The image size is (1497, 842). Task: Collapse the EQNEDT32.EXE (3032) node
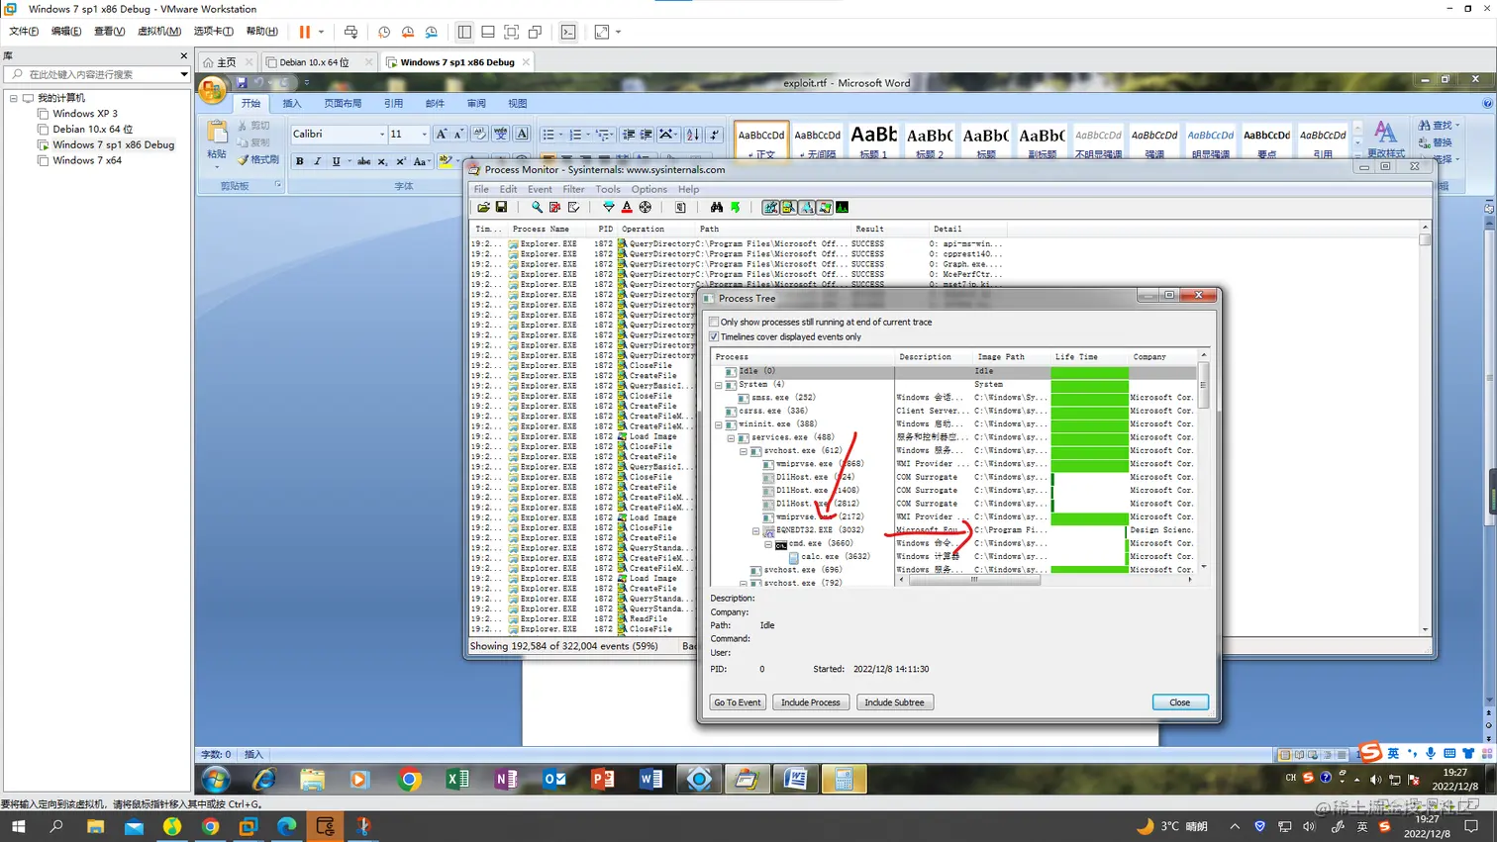point(756,531)
